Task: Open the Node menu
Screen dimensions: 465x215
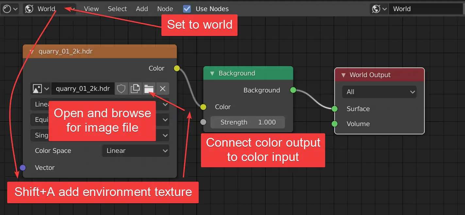Action: click(x=165, y=9)
